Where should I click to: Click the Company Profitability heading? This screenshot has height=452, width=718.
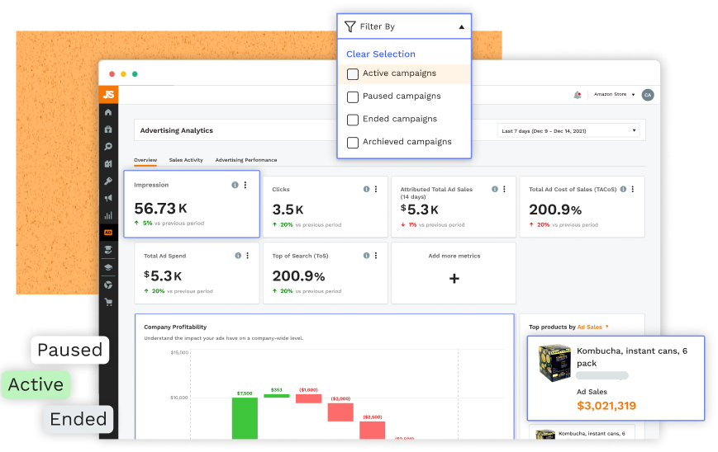(x=175, y=327)
